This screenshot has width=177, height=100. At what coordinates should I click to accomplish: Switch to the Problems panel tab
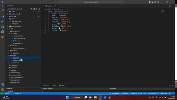[x=46, y=86]
